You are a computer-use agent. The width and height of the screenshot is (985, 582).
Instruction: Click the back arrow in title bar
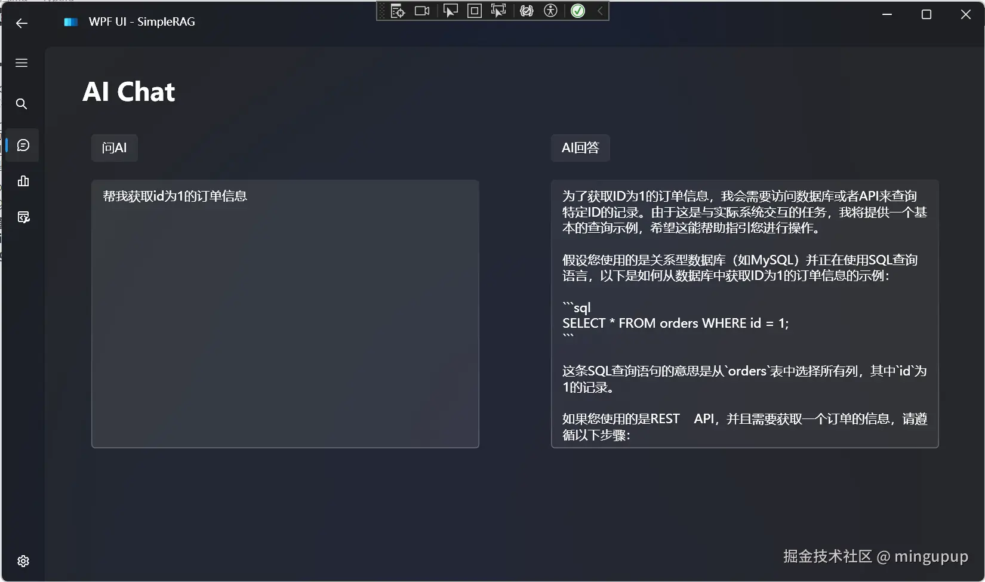point(21,23)
